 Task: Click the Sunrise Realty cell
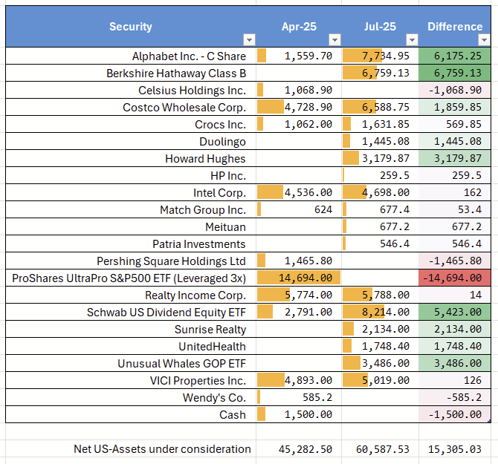pyautogui.click(x=131, y=330)
